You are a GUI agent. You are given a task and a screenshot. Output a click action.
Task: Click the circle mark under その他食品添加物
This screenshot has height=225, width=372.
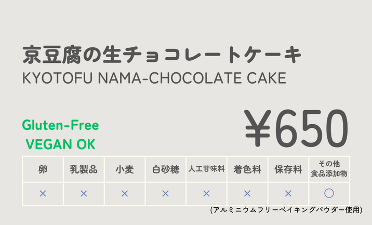(x=329, y=193)
